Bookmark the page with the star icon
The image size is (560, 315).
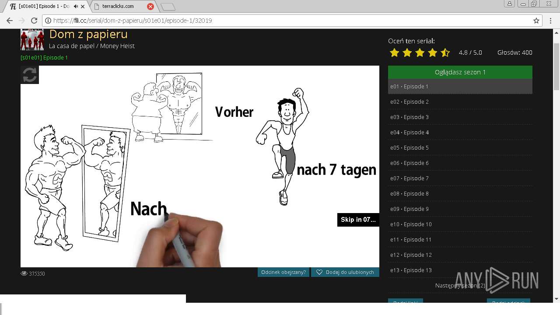pos(536,21)
